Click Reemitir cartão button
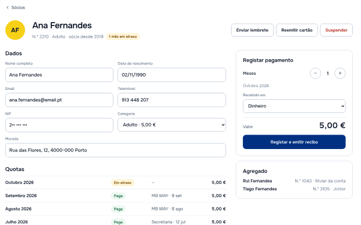The width and height of the screenshot is (361, 225). [x=297, y=30]
